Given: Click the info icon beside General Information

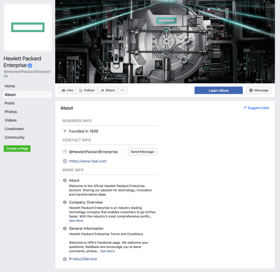Looking at the screenshot, I should click(x=65, y=228).
